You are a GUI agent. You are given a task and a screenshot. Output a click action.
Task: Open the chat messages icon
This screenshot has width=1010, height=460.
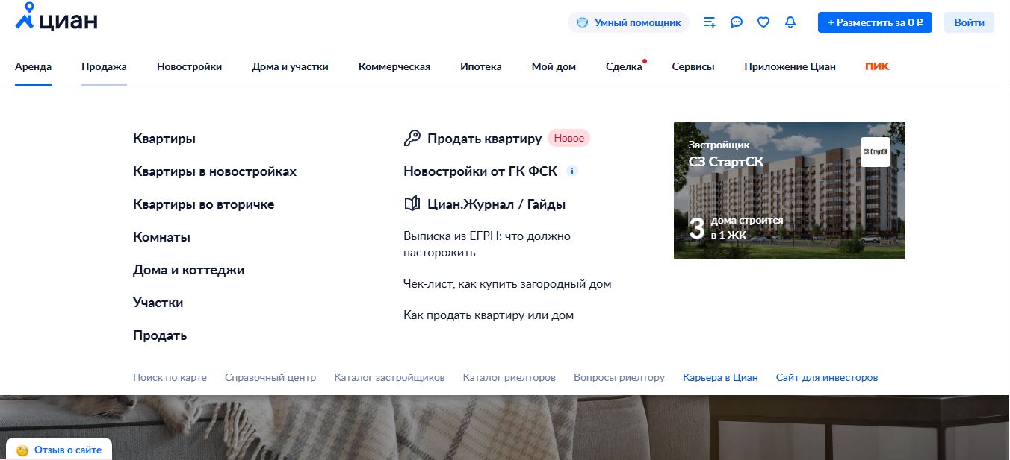[737, 22]
